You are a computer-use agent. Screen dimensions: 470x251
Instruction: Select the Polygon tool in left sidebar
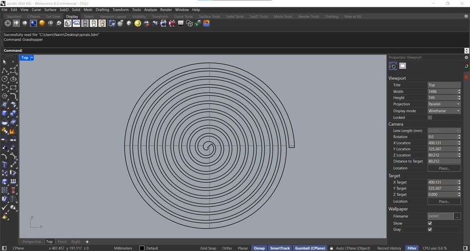coord(4,96)
